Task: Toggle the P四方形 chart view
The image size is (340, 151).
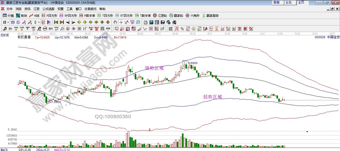Action: pyautogui.click(x=49, y=15)
